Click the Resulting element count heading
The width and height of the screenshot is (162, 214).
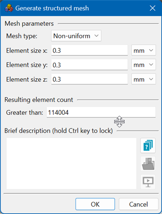[x=39, y=100]
